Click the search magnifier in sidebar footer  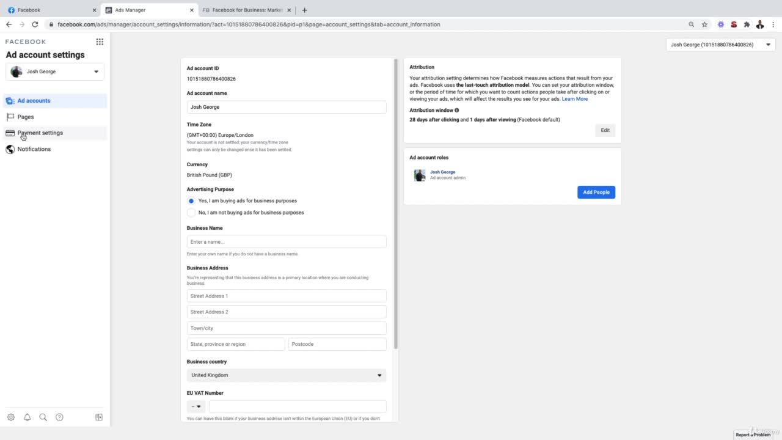[43, 417]
